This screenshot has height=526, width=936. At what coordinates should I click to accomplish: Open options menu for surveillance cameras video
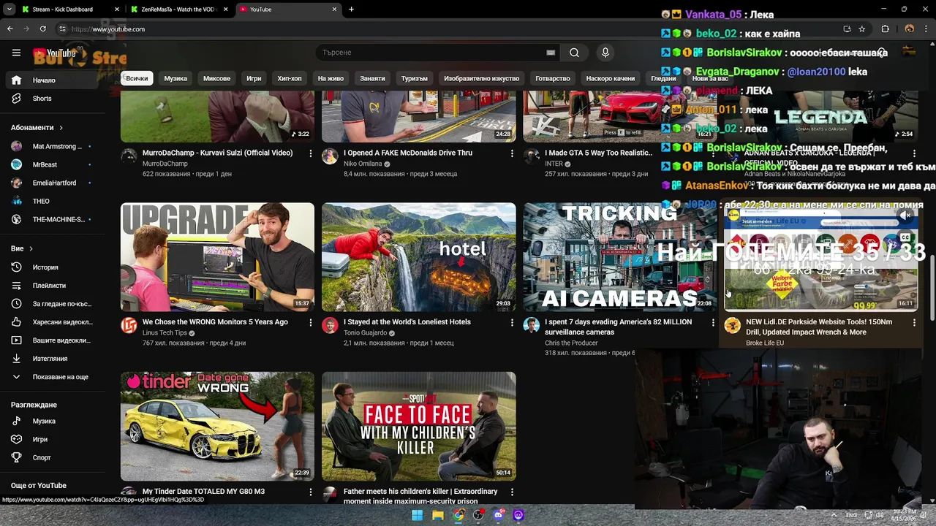(x=713, y=322)
